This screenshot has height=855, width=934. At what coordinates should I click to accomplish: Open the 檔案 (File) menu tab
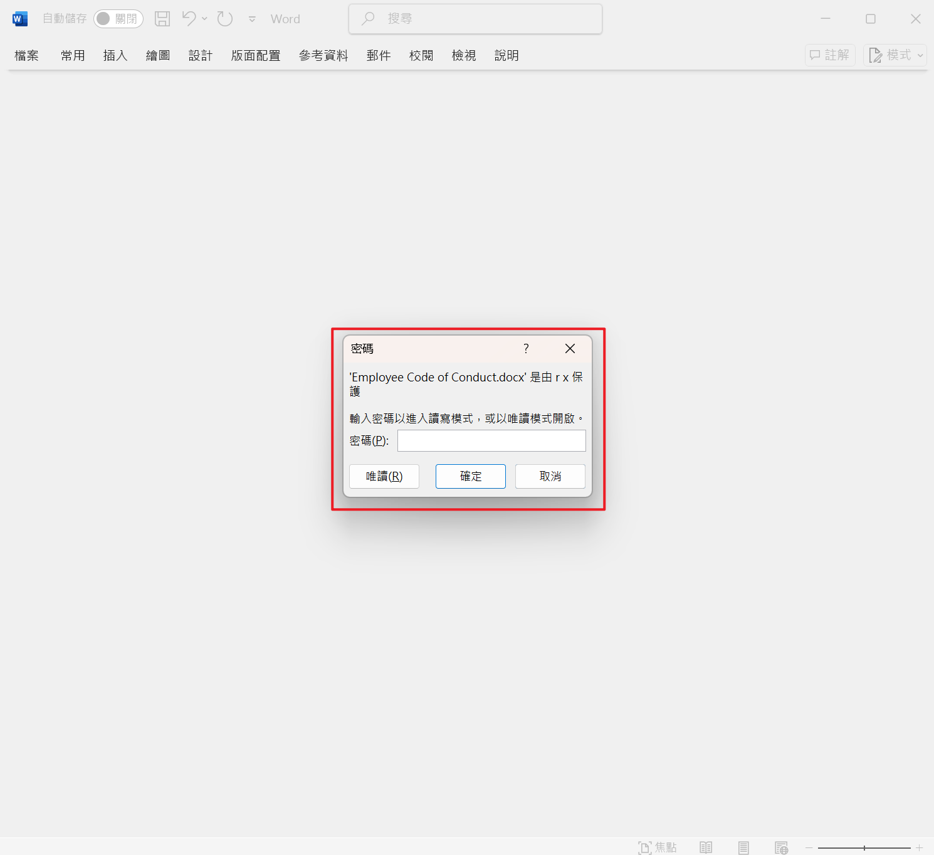point(27,56)
